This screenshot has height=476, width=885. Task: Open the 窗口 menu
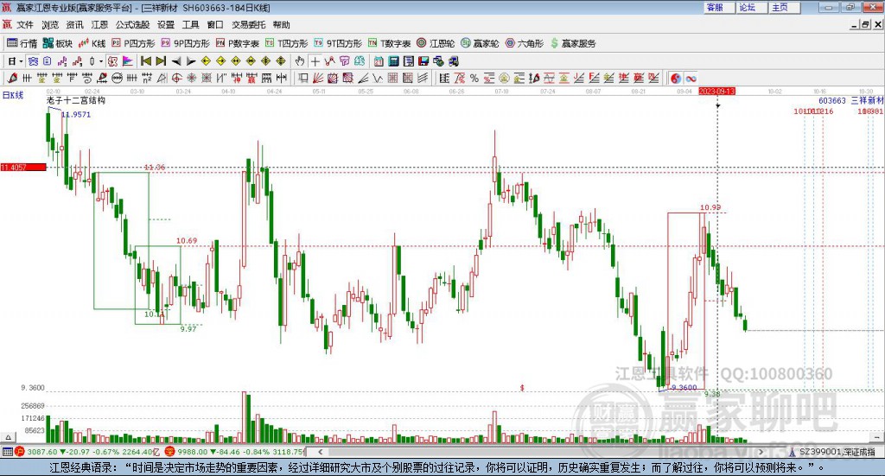point(215,25)
